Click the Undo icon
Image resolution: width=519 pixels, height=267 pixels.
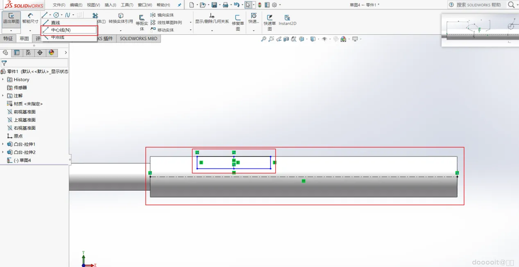pyautogui.click(x=236, y=5)
